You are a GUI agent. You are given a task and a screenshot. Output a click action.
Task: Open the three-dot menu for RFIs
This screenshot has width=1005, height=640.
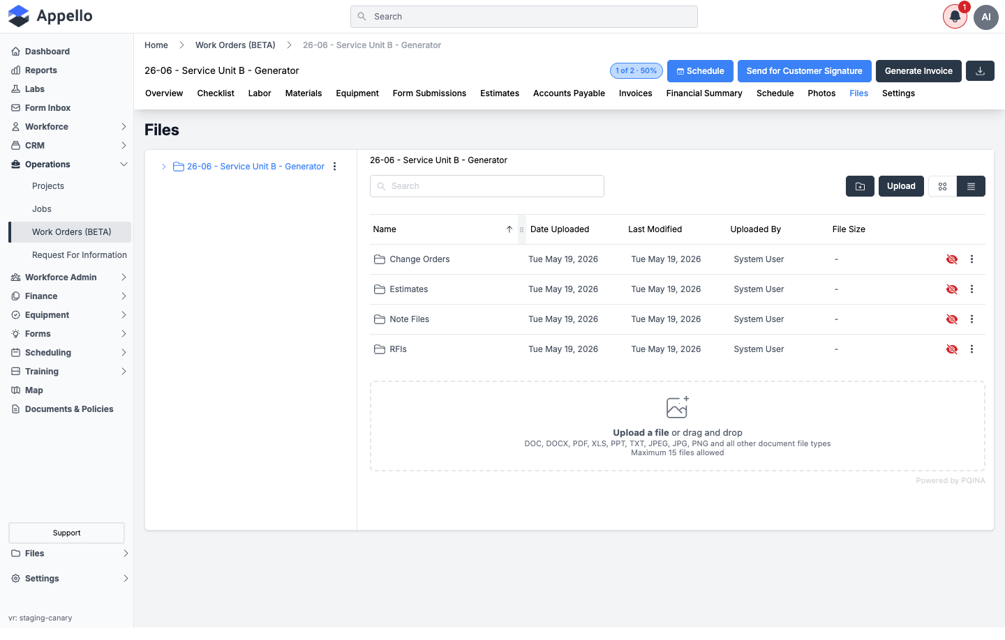971,349
